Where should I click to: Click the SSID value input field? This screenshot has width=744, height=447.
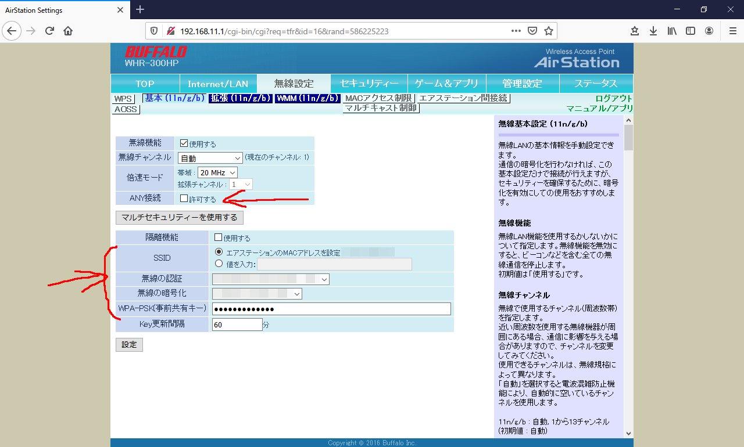pos(334,264)
